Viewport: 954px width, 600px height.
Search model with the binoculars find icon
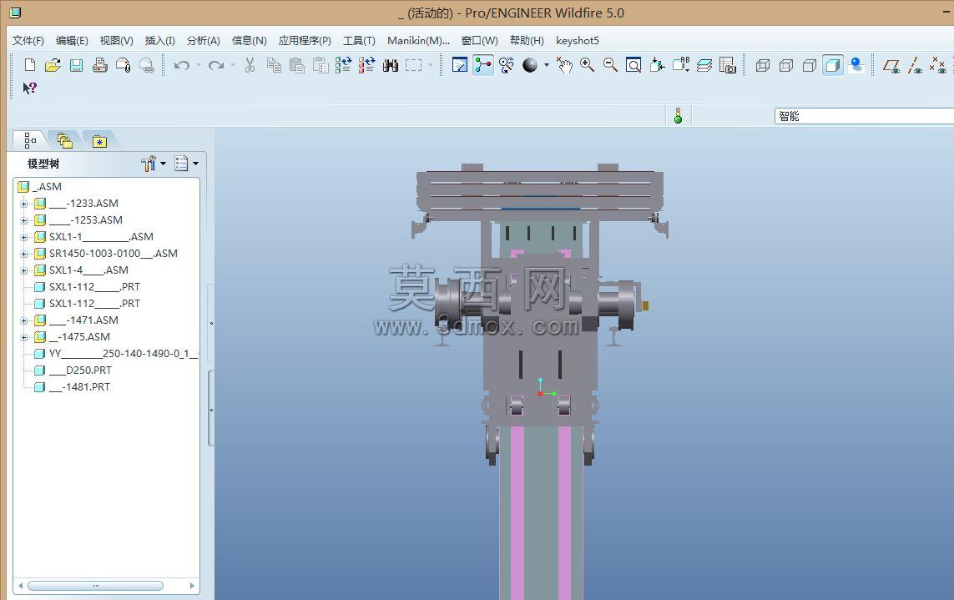[390, 65]
